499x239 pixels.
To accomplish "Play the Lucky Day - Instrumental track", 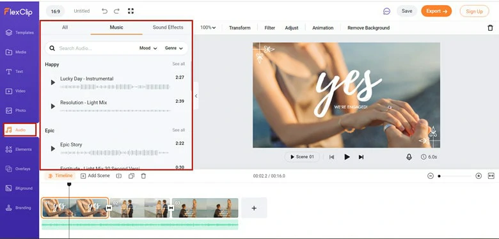I will coord(53,82).
